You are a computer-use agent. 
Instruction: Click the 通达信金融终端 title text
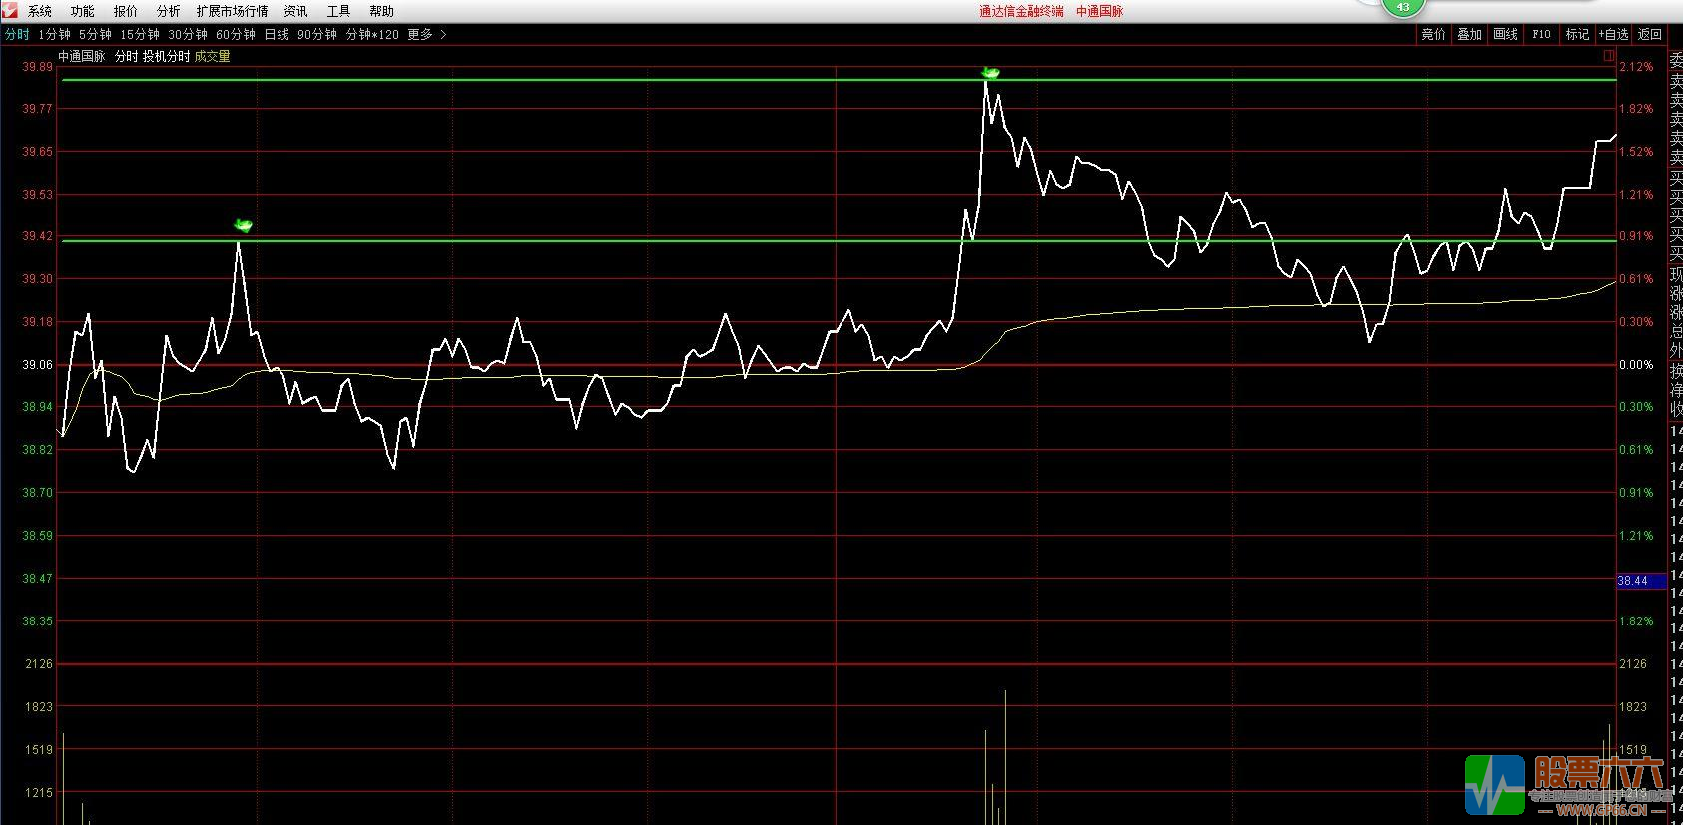(x=1021, y=11)
